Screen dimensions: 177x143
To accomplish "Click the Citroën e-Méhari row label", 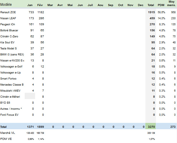I will tap(10, 97).
